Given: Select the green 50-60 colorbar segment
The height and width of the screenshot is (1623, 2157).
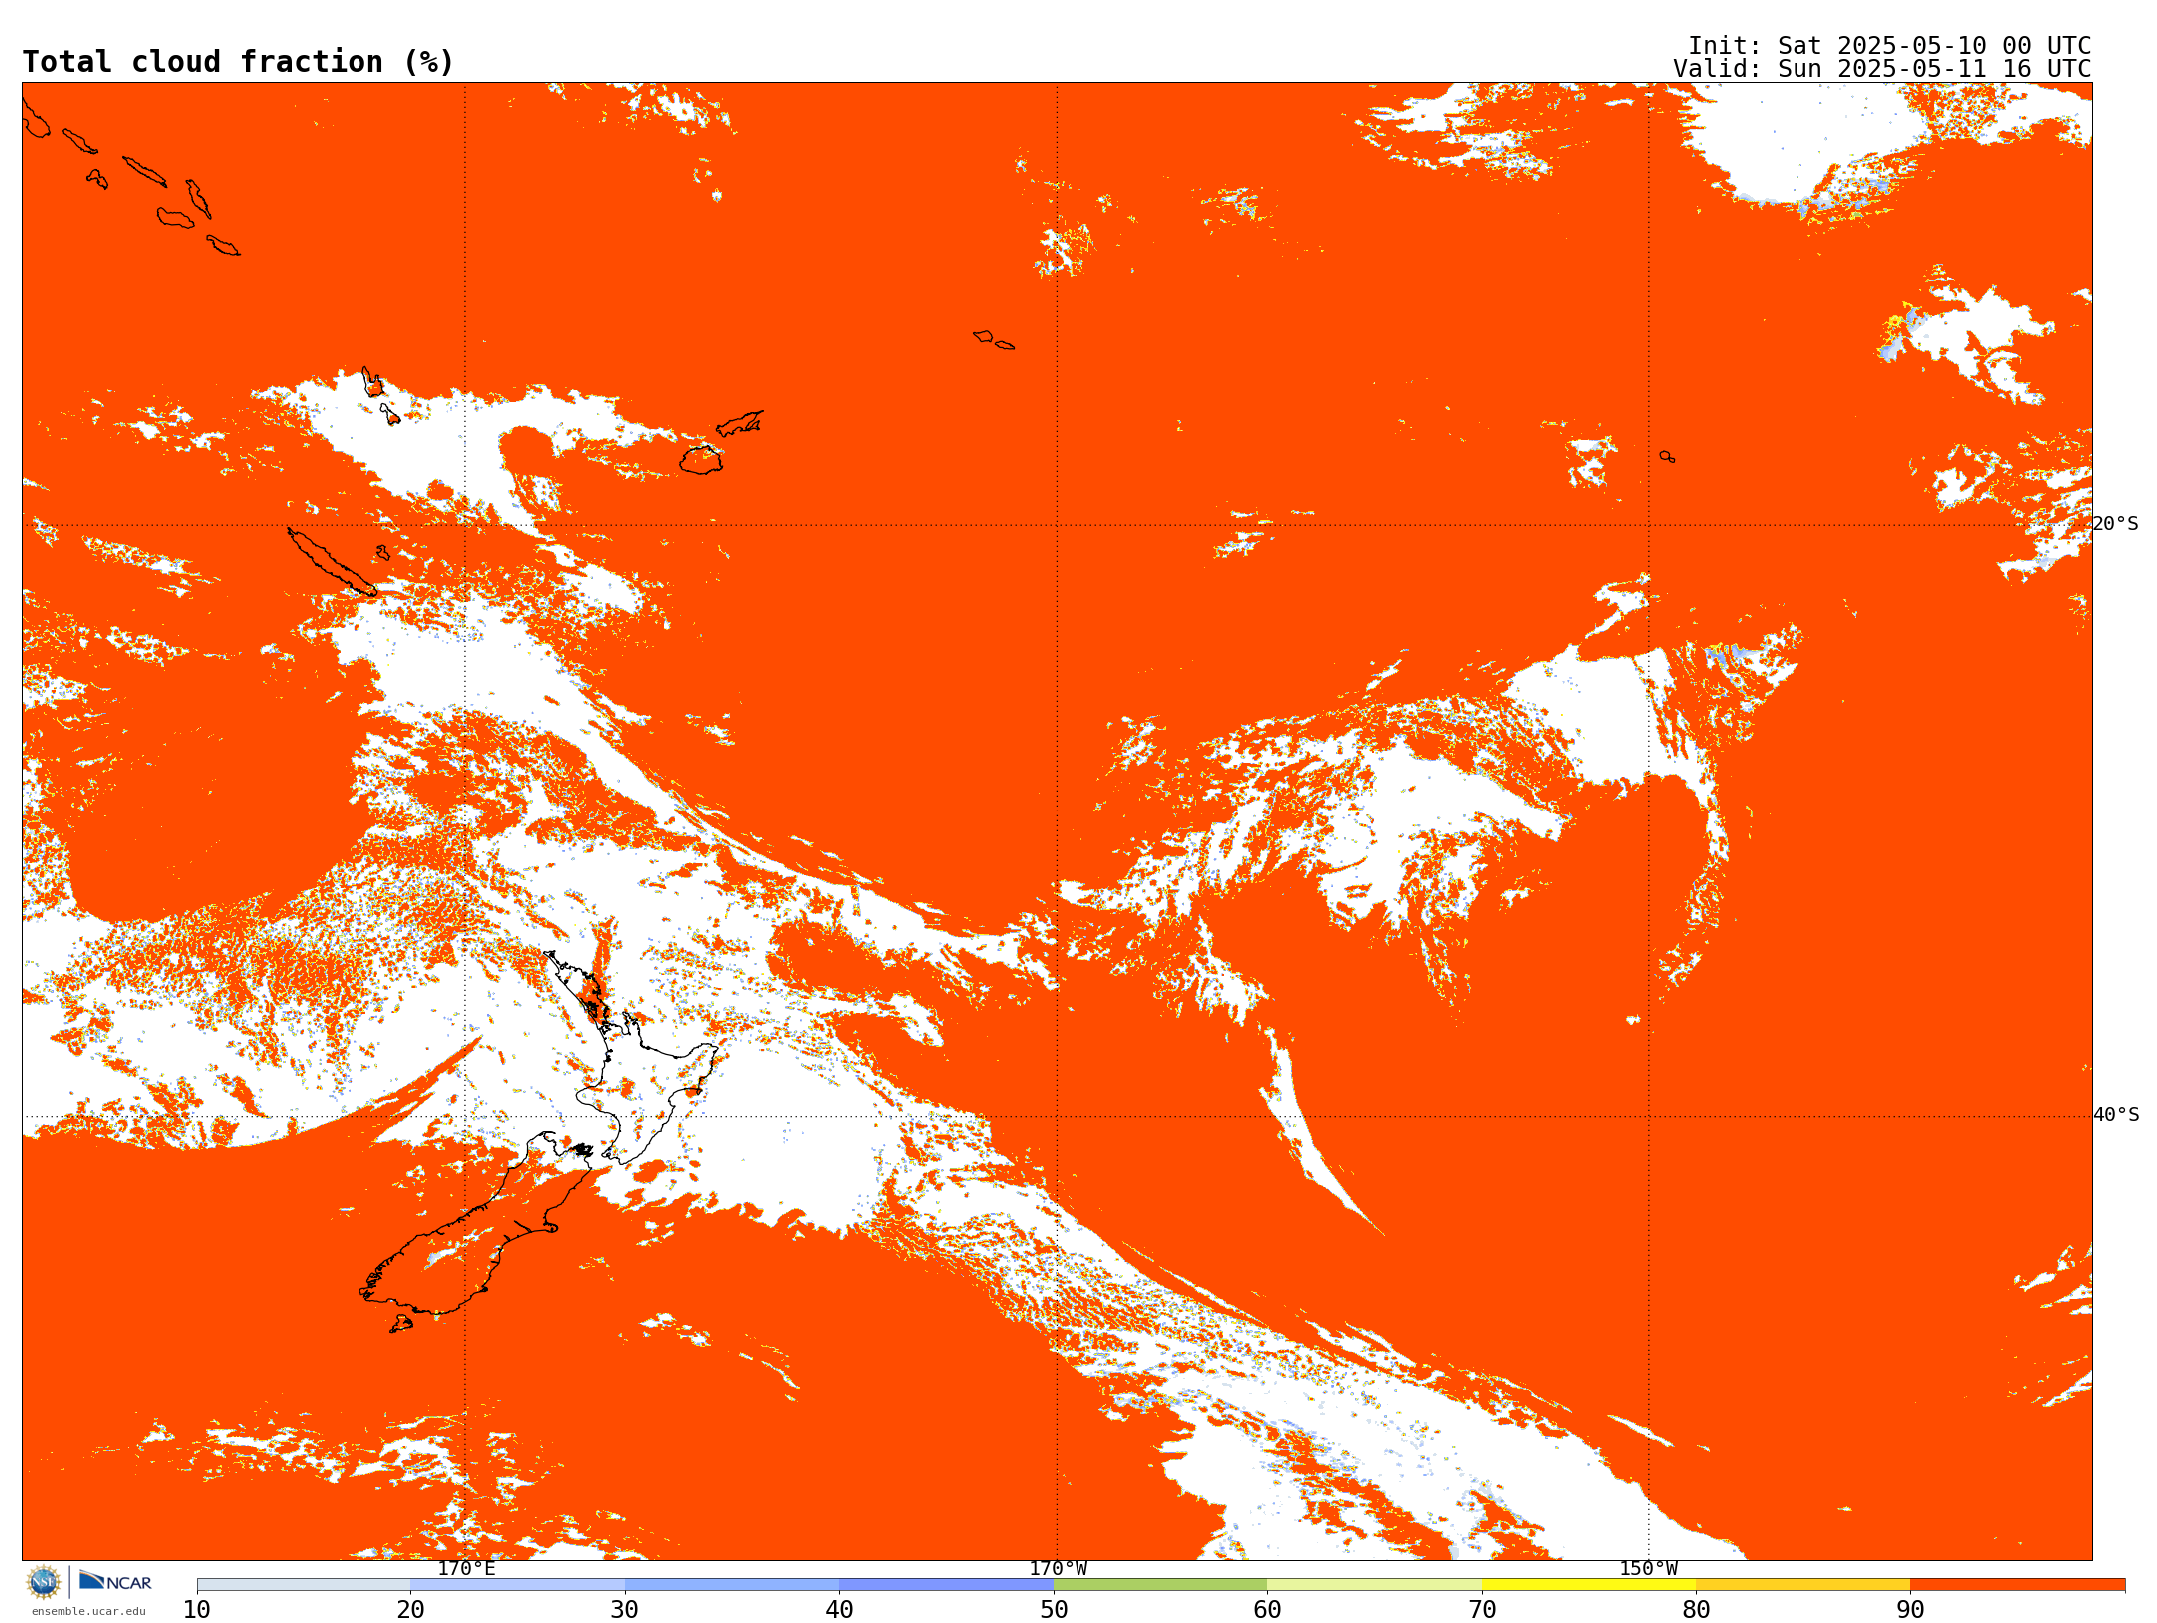Looking at the screenshot, I should tap(1159, 1584).
